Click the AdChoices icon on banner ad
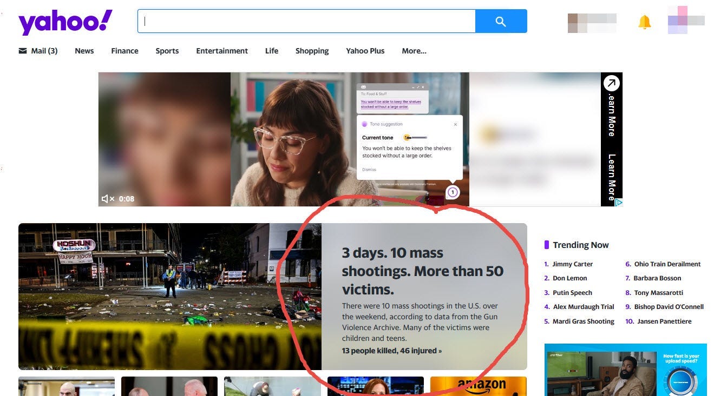Screen dimensions: 714x396 (x=618, y=203)
